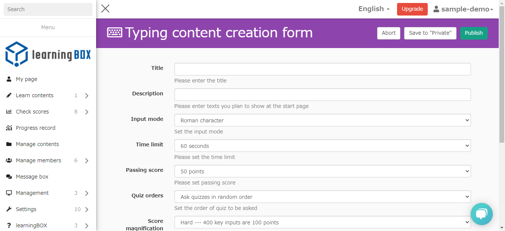Open the Time limit dropdown
Screen dimensions: 505x231
tap(322, 146)
